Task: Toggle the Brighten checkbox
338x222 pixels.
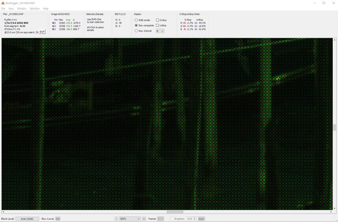Action: point(172,219)
